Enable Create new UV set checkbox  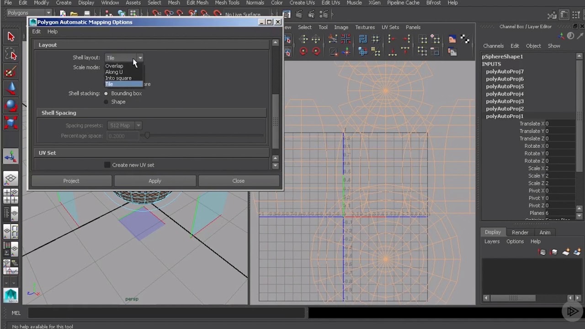click(x=107, y=165)
